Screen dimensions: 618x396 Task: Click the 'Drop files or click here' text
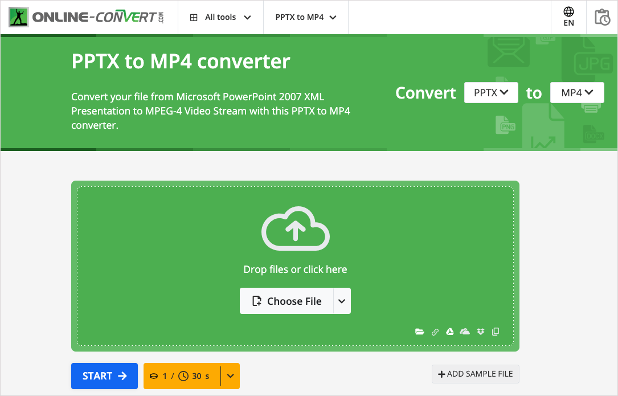(x=295, y=270)
